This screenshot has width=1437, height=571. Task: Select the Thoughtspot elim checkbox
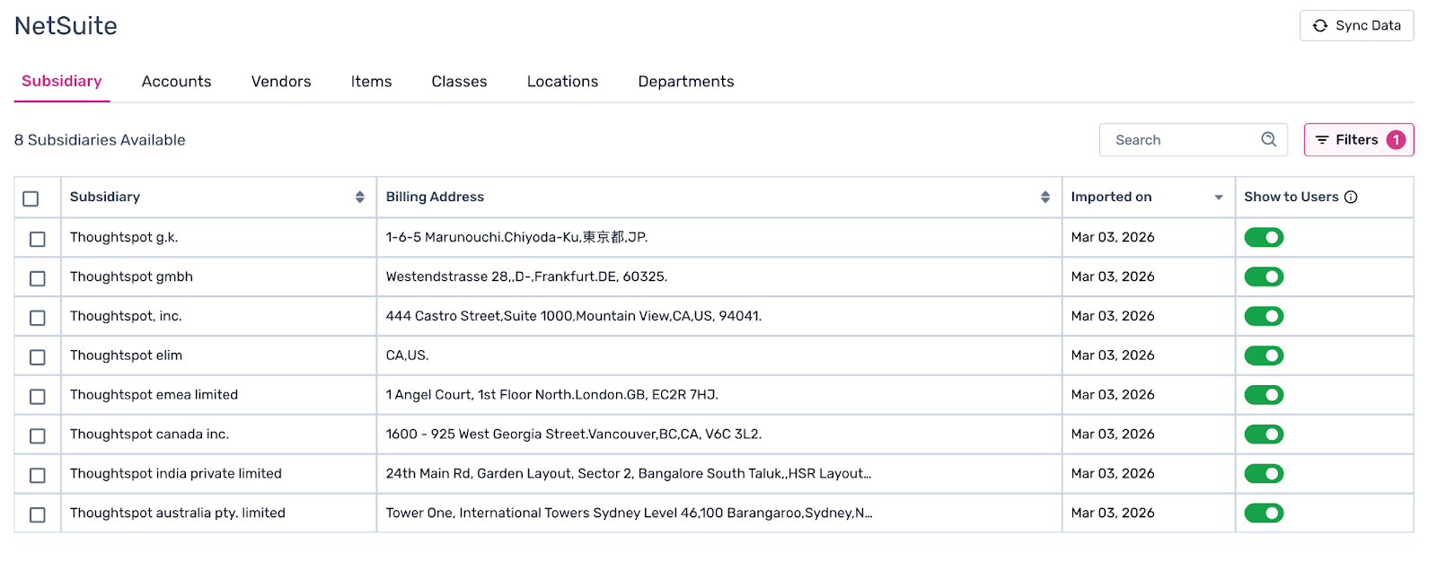pyautogui.click(x=37, y=357)
